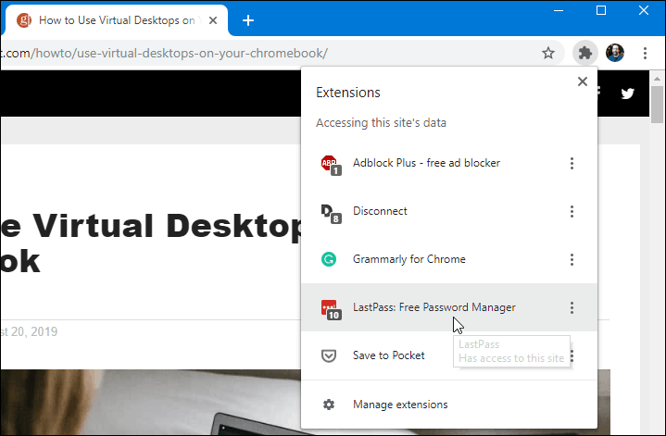
Task: Click the Save to Pocket icon
Action: pyautogui.click(x=329, y=355)
